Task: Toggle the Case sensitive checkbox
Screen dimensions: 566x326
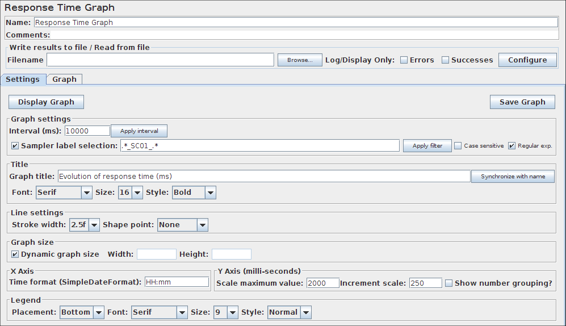Action: (458, 146)
